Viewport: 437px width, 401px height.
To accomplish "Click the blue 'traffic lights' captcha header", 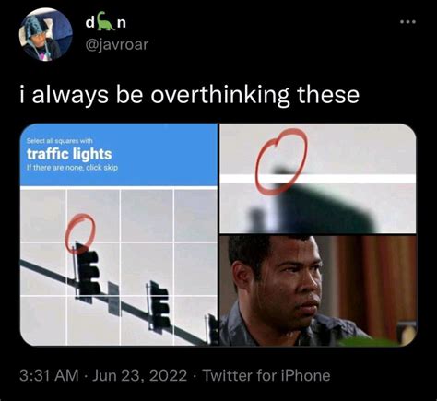I will tap(119, 155).
